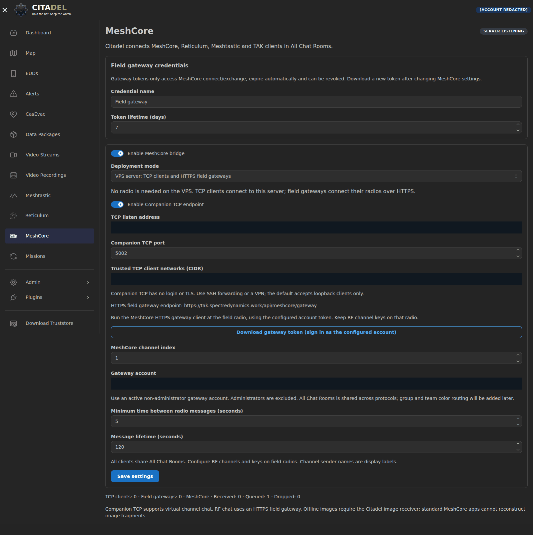This screenshot has height=535, width=533.
Task: Expand the Plugins submenu chevron
Action: pyautogui.click(x=88, y=298)
